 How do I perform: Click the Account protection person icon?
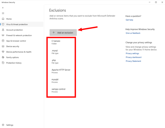pos(3,30)
